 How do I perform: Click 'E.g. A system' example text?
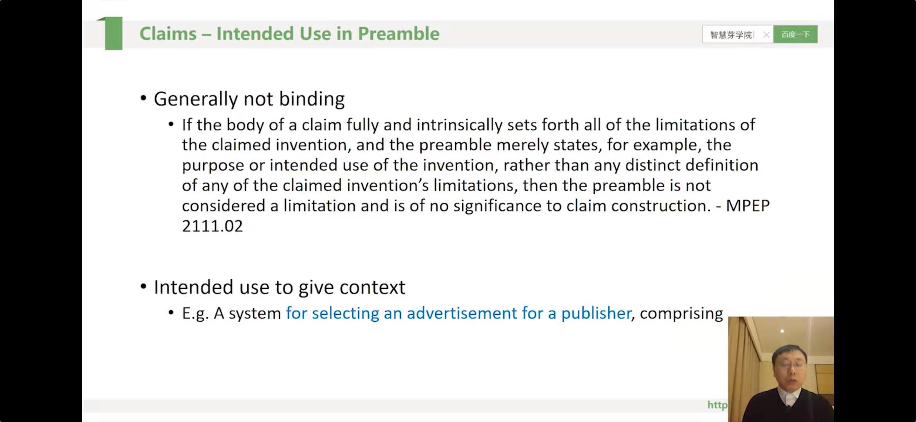[x=231, y=313]
